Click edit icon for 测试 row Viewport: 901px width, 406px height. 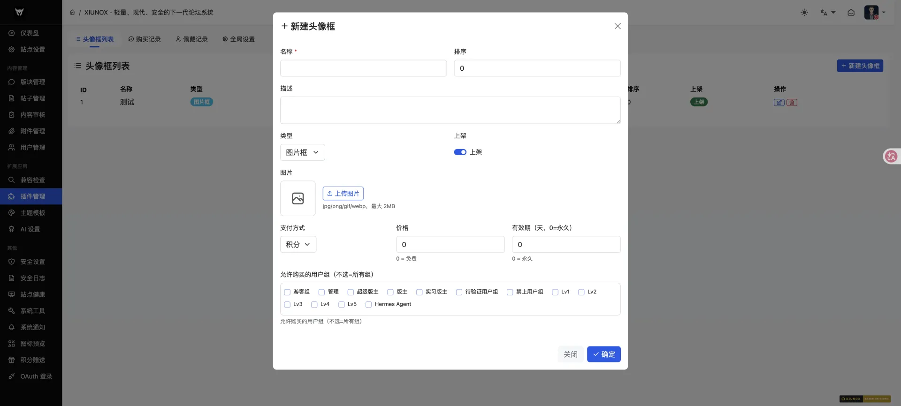(x=779, y=102)
